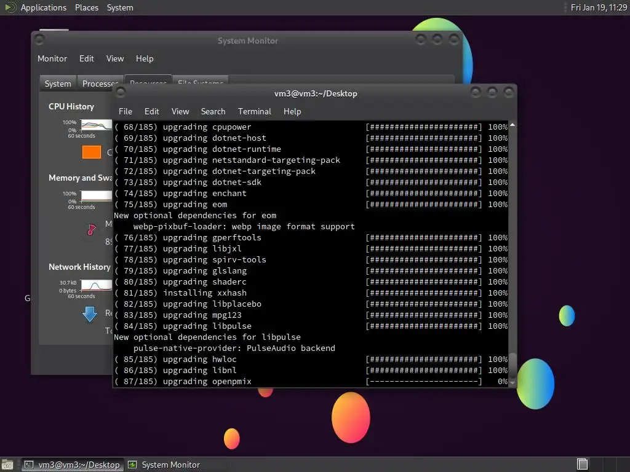Click the terminal scrollbar thumb
The image size is (630, 472).
pos(512,366)
